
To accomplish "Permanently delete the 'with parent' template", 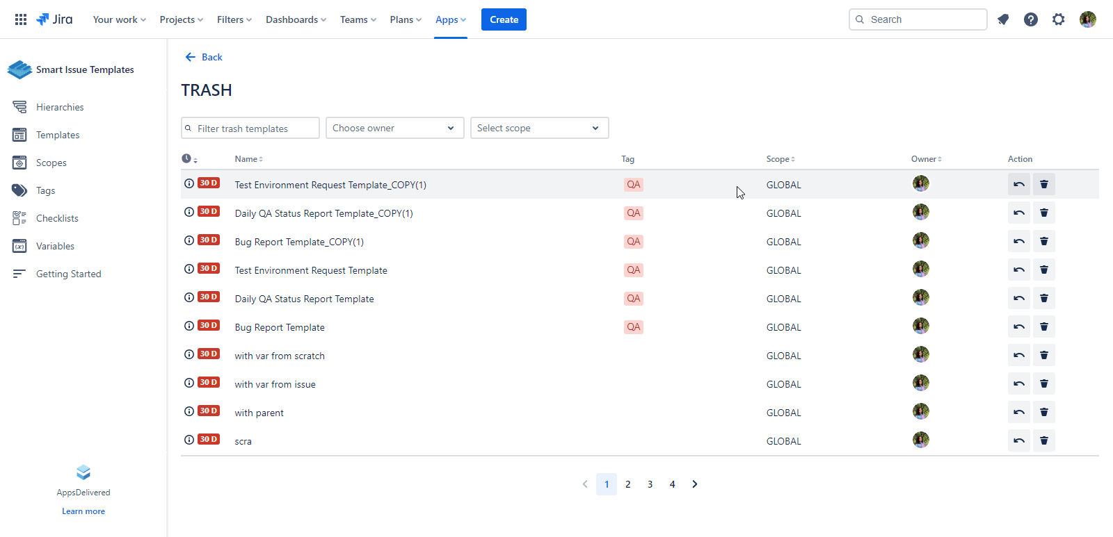I will (x=1043, y=413).
